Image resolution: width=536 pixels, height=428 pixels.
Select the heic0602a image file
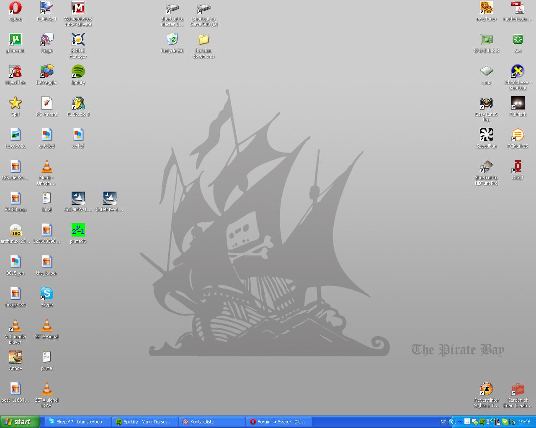(x=15, y=138)
